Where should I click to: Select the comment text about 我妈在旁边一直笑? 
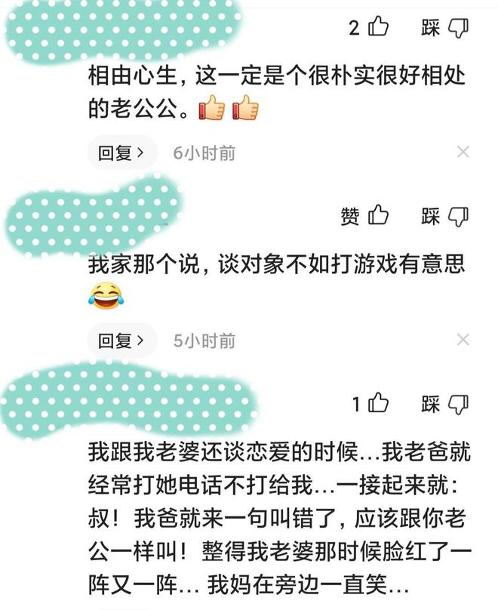tap(279, 518)
